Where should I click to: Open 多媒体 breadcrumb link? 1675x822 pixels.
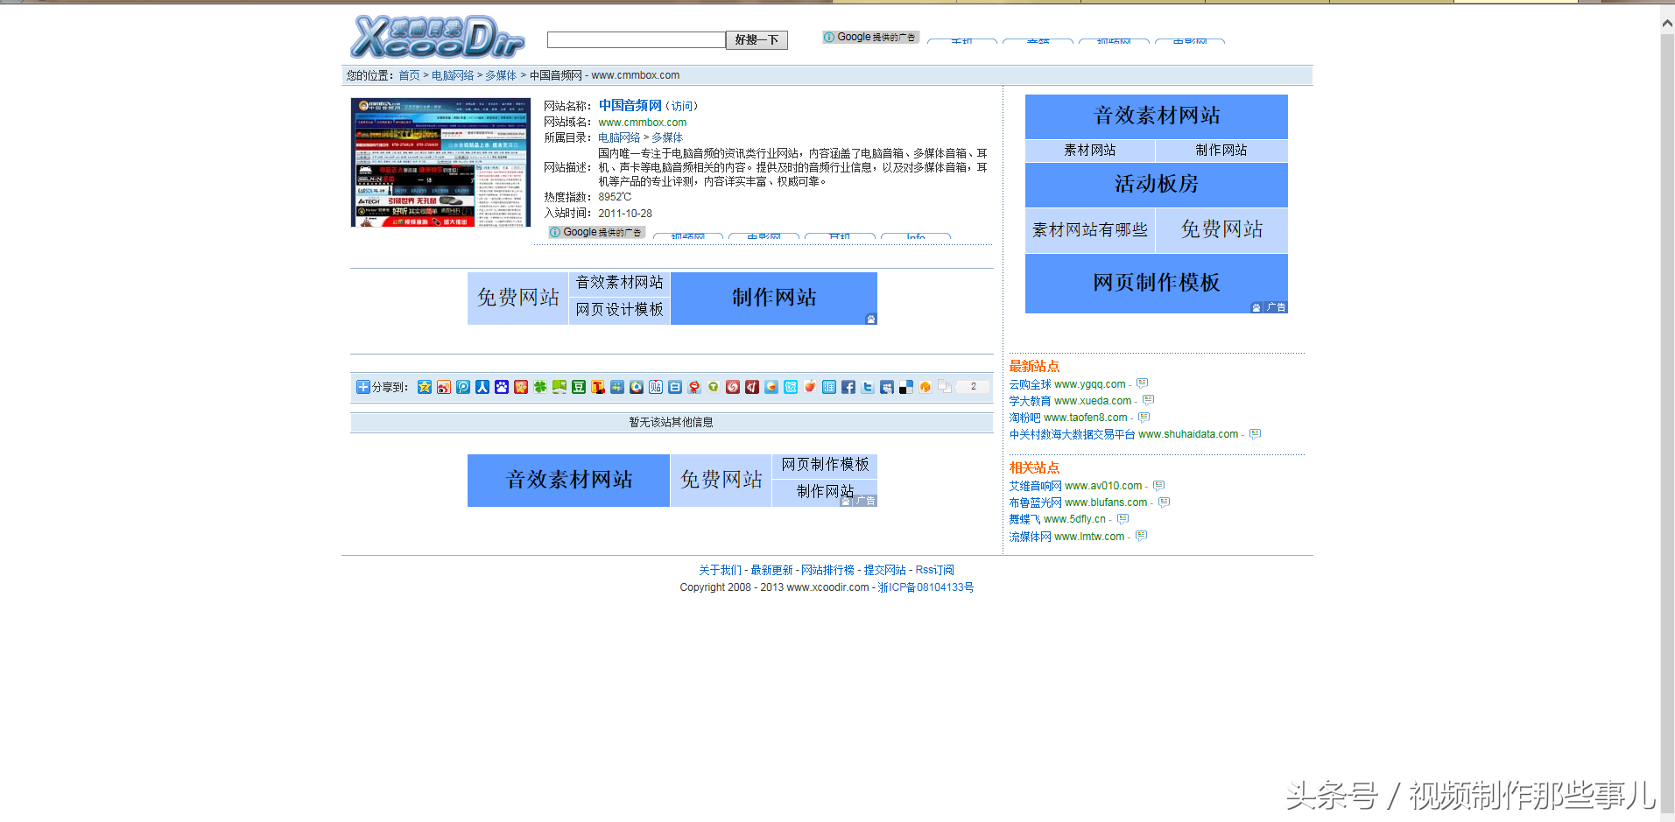pos(501,75)
